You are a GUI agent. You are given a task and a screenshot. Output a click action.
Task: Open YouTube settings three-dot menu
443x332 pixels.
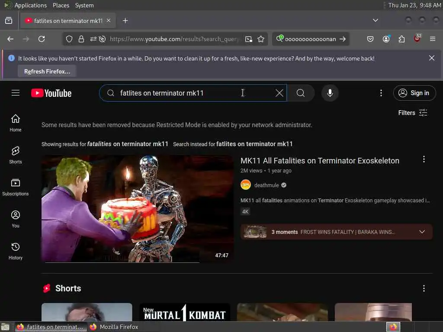pyautogui.click(x=381, y=93)
